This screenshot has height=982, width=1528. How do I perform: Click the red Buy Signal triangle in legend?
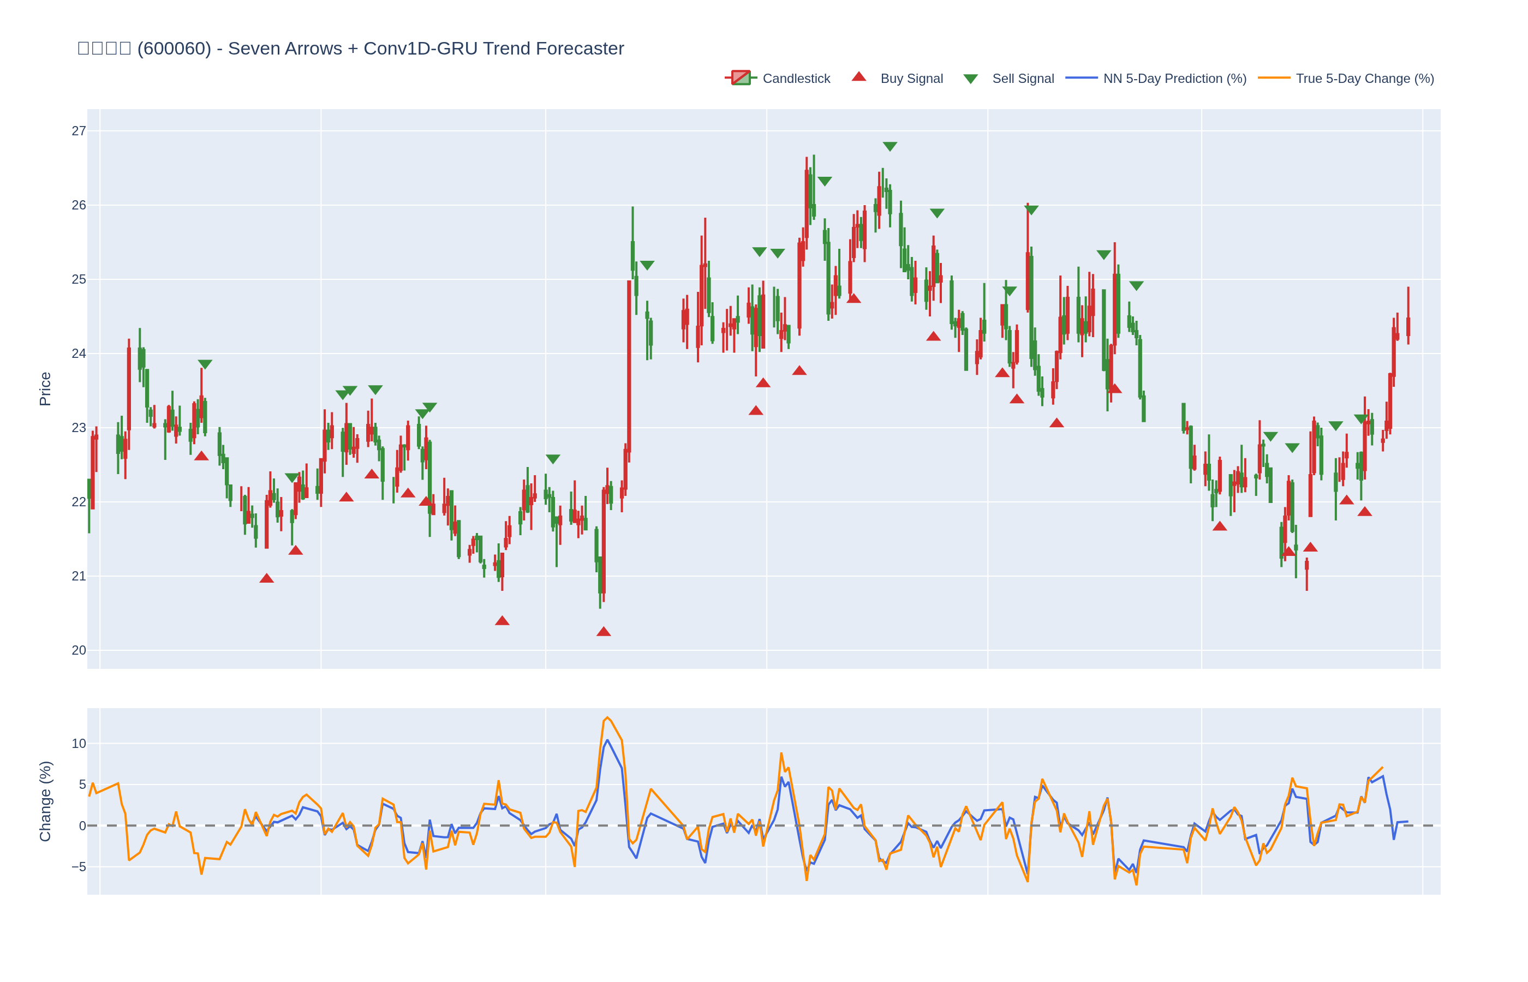pyautogui.click(x=858, y=77)
